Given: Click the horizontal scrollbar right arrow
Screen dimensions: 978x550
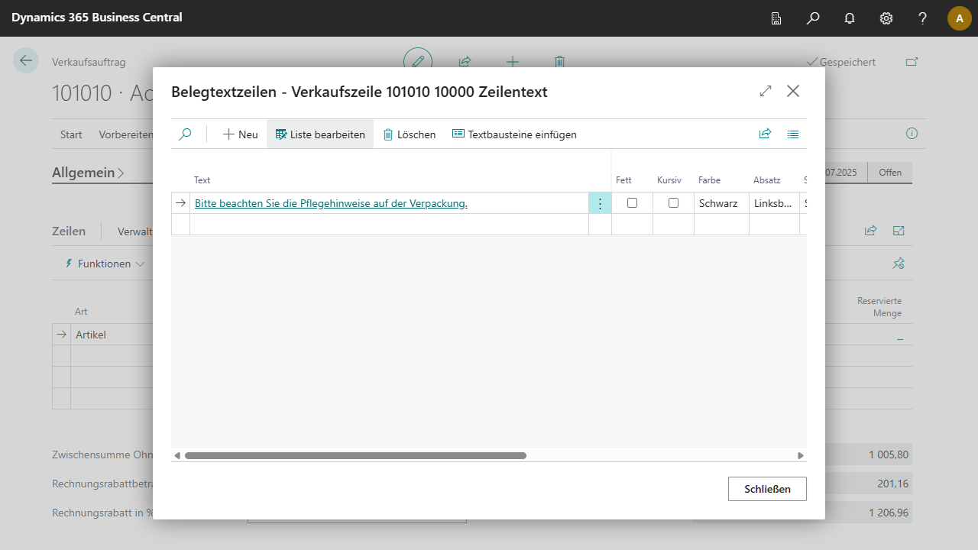Looking at the screenshot, I should point(801,455).
